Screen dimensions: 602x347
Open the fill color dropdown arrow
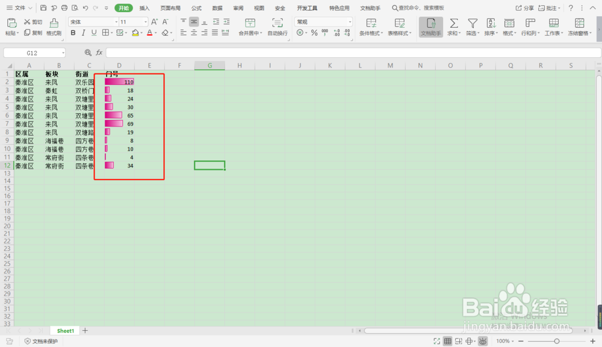[142, 33]
